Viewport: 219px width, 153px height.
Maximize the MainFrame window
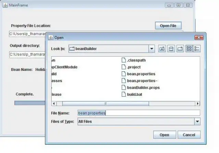179,5
